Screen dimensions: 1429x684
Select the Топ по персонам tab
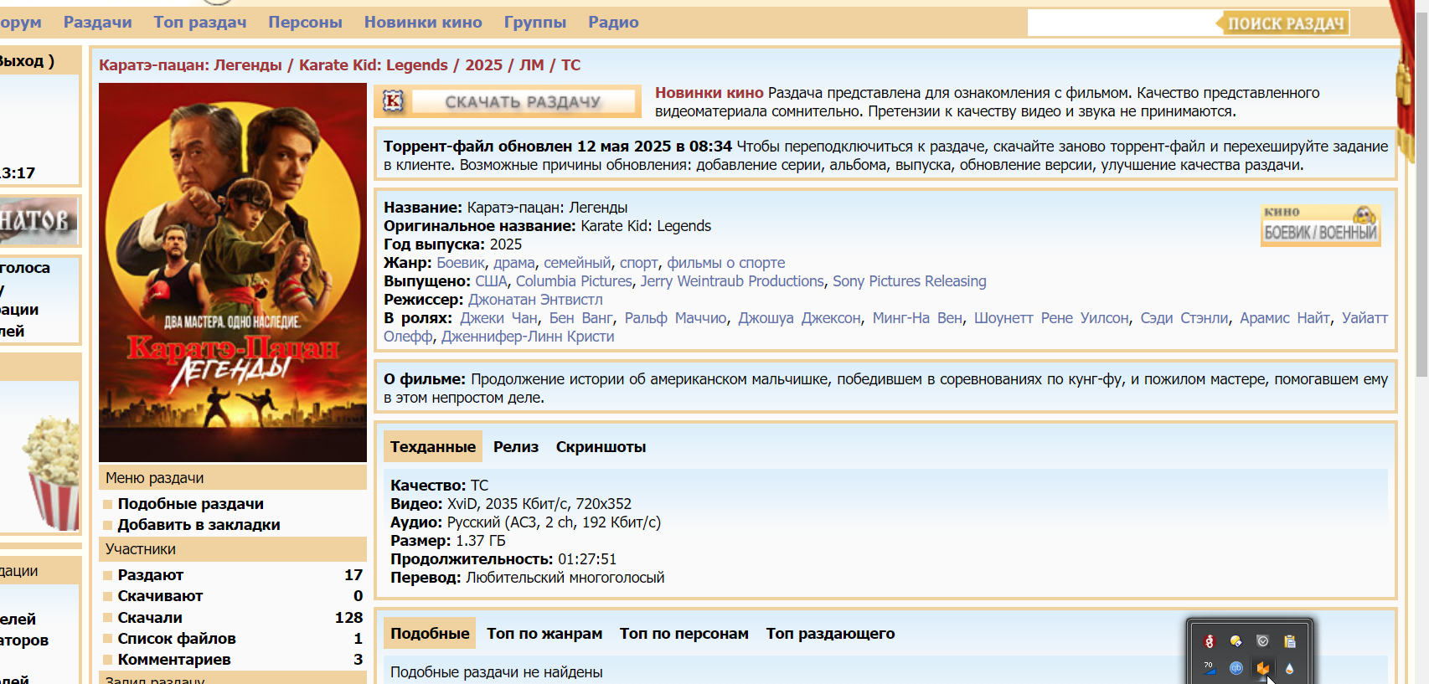point(684,634)
